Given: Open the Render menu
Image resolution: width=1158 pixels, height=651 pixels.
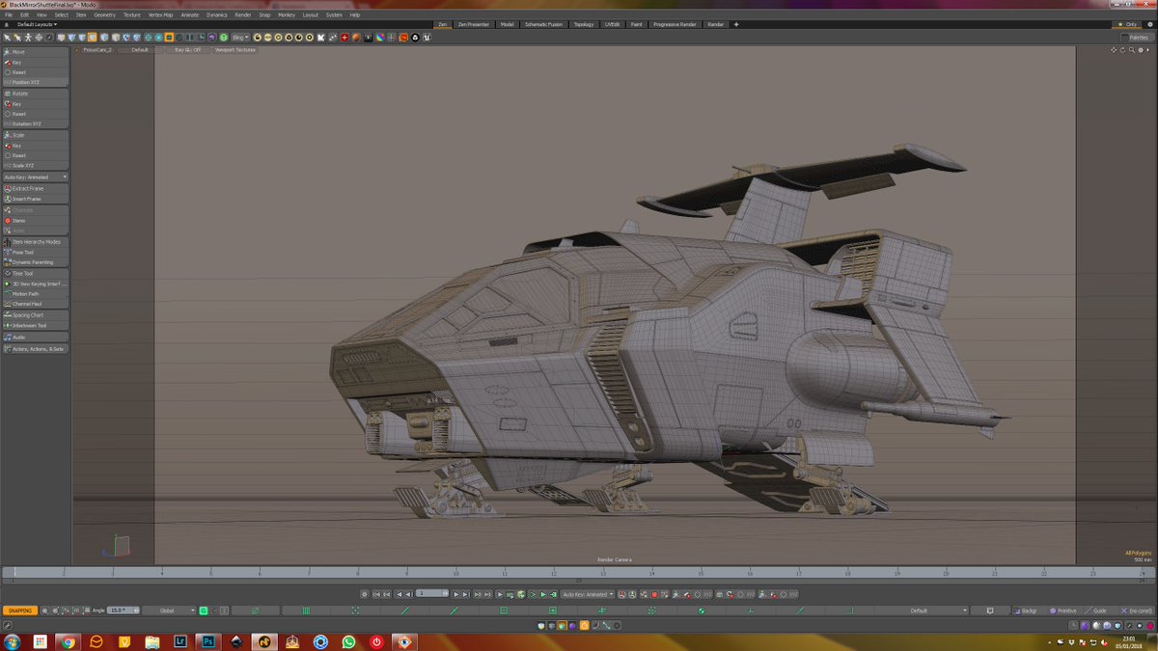Looking at the screenshot, I should tap(242, 14).
